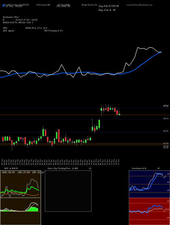This screenshot has width=170, height=225.
Task: Open the blue Stochastics chart thumbnail
Action: tap(149, 184)
